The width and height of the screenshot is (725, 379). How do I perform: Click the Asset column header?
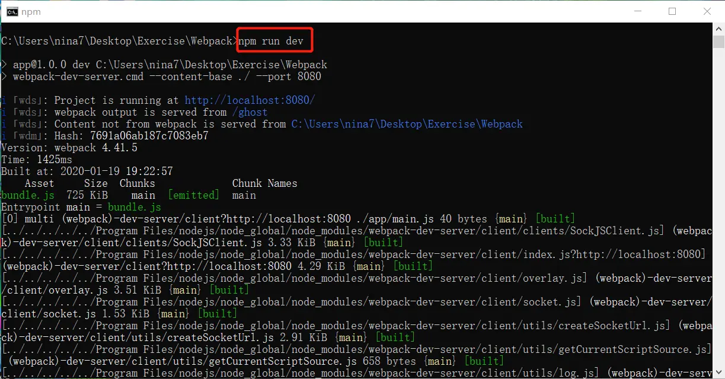point(40,183)
